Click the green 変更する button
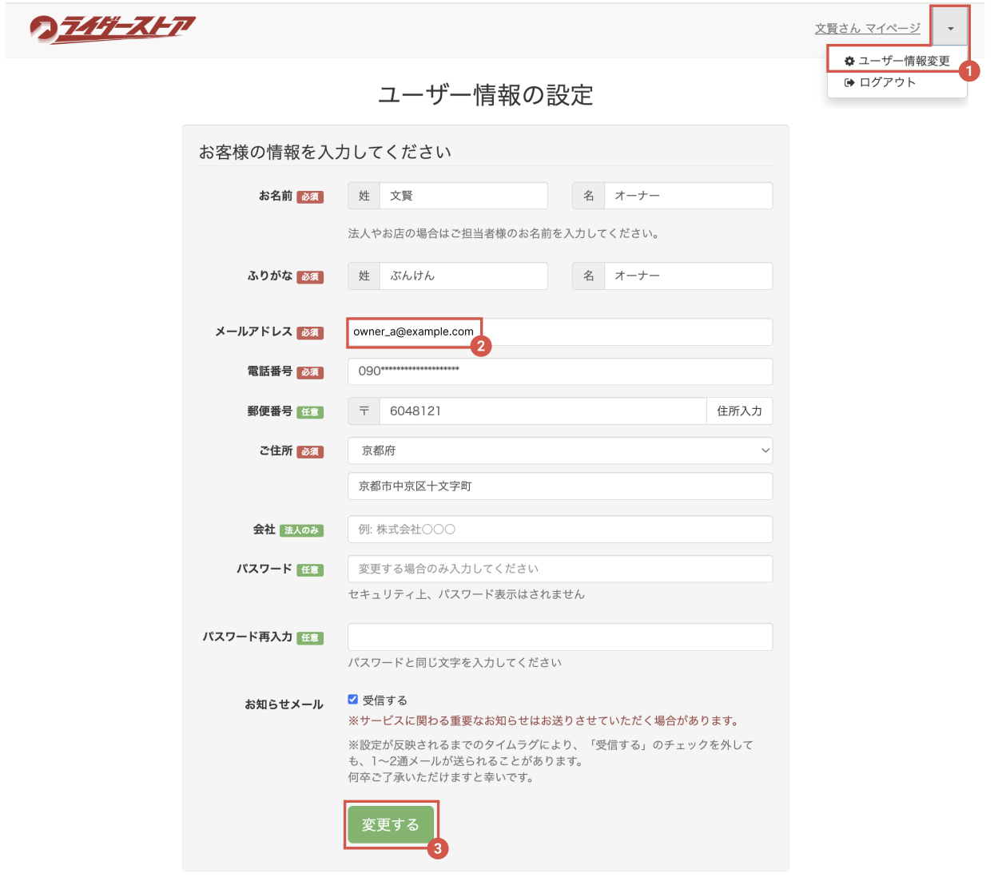1002x885 pixels. coord(390,825)
